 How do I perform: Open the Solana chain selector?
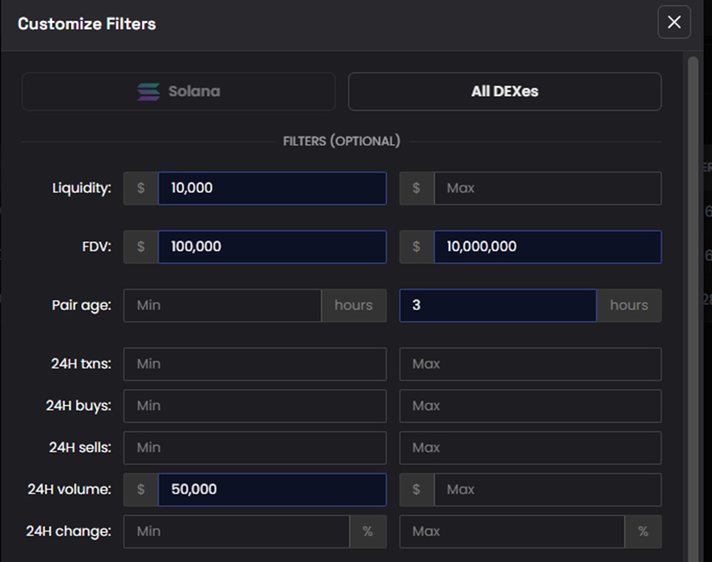coord(178,91)
